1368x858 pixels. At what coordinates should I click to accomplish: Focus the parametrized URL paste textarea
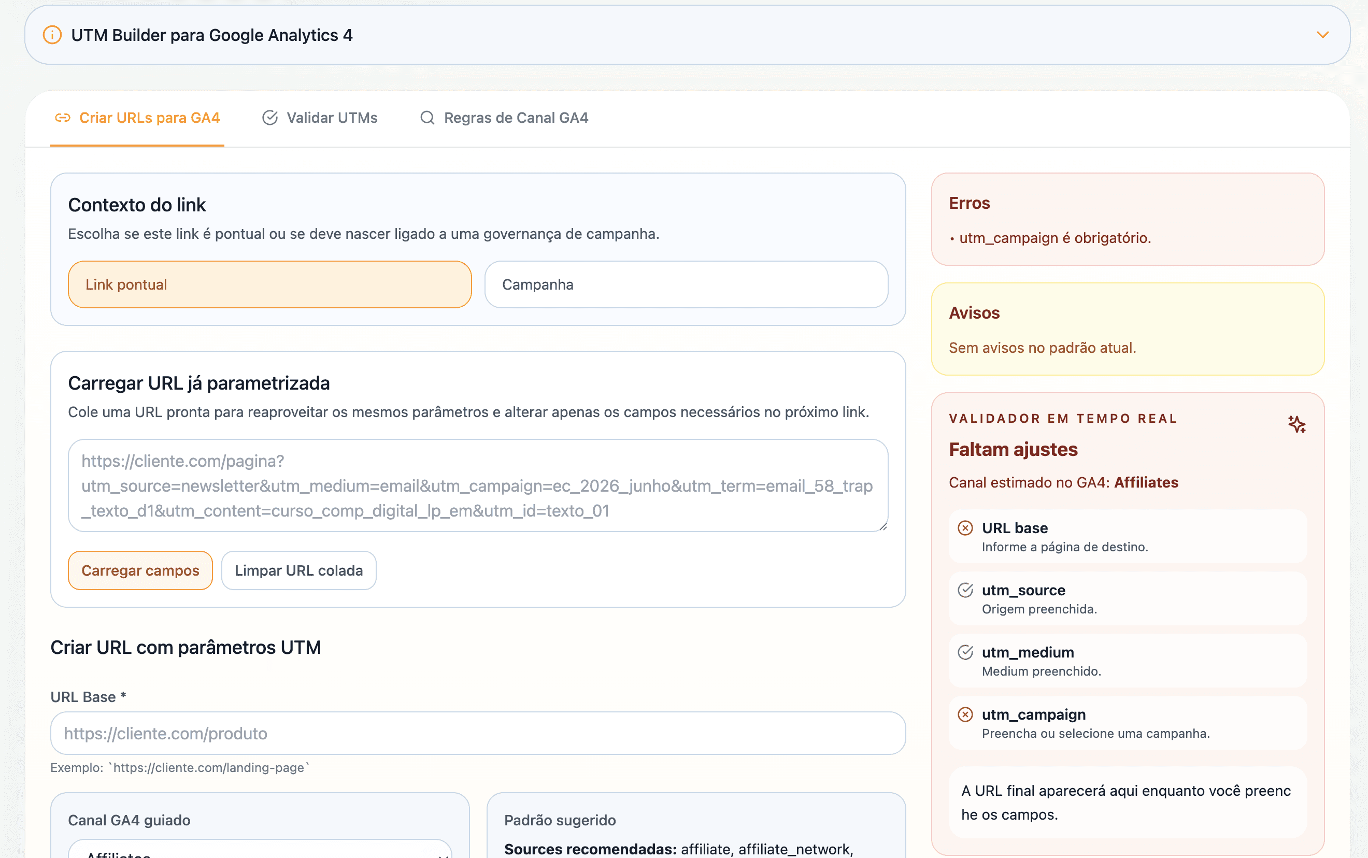[x=478, y=486]
